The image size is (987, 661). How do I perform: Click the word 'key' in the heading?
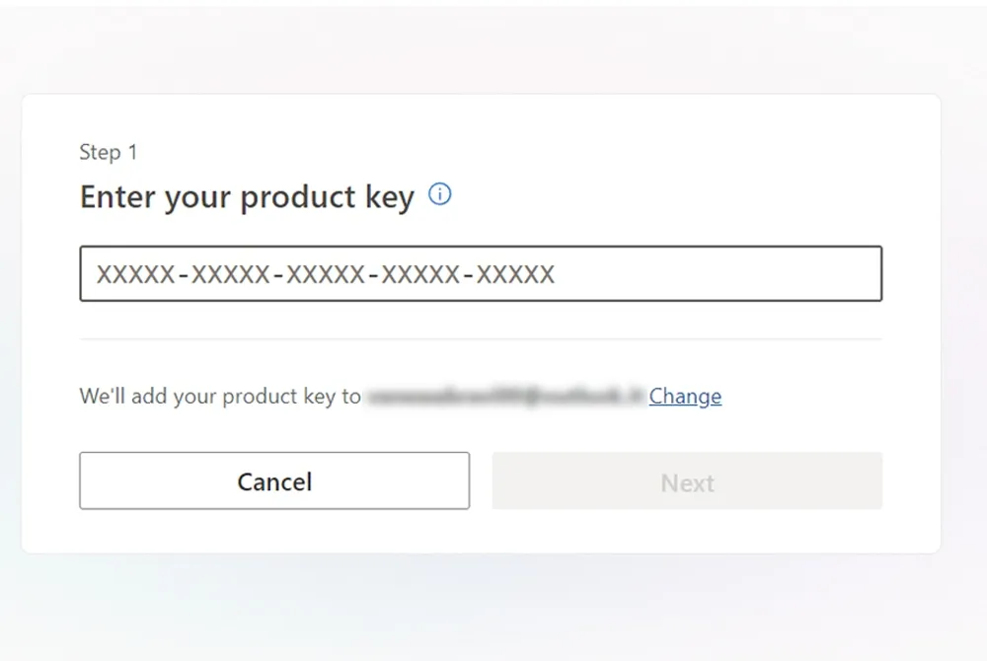389,197
